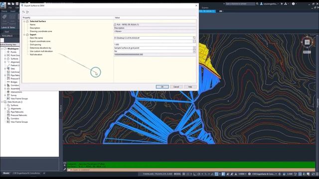Click the ViewCube top face

pyautogui.click(x=307, y=42)
